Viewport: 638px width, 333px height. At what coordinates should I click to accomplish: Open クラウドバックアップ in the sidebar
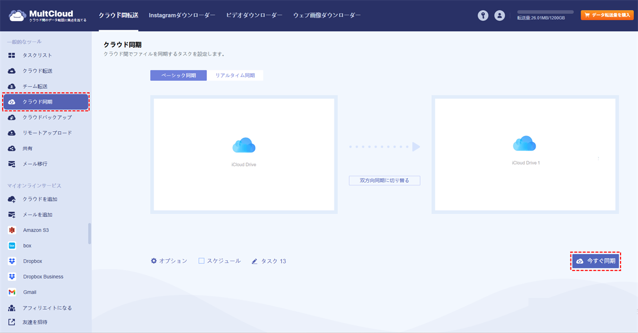[x=46, y=117]
